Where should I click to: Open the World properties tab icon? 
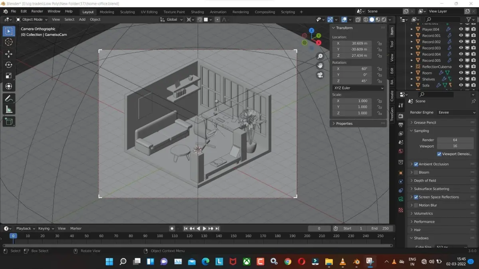coord(401,151)
